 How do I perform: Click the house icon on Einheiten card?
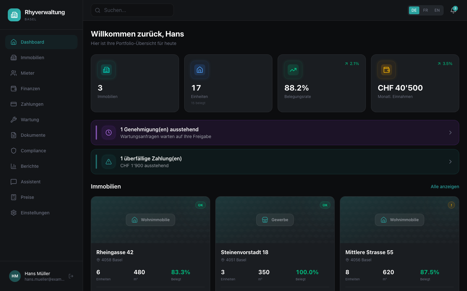(200, 70)
